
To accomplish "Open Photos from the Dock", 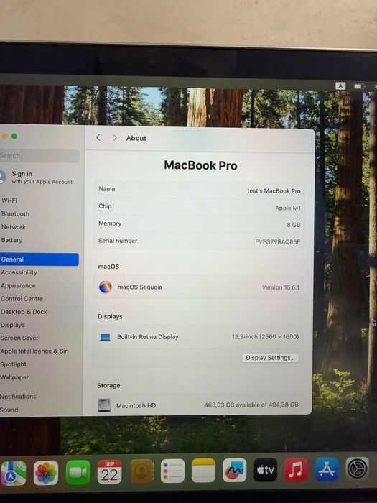I will pyautogui.click(x=46, y=473).
